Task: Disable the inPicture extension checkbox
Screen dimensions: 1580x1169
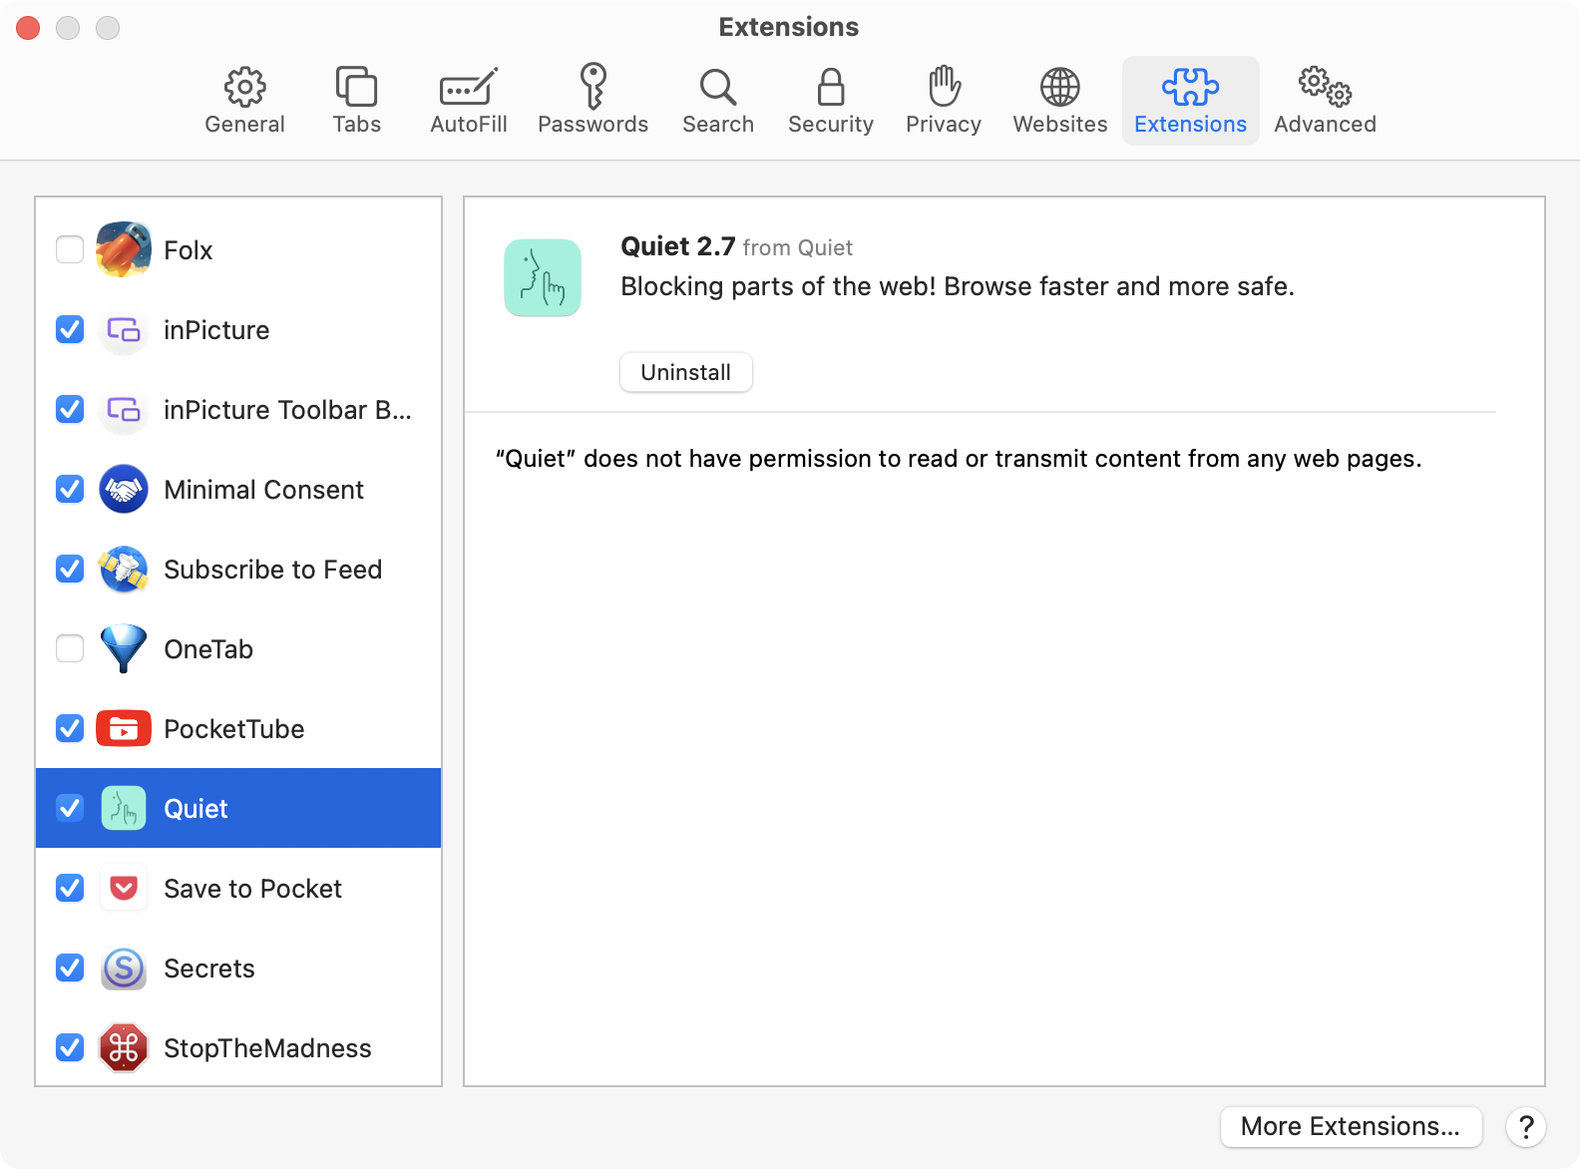Action: point(70,329)
